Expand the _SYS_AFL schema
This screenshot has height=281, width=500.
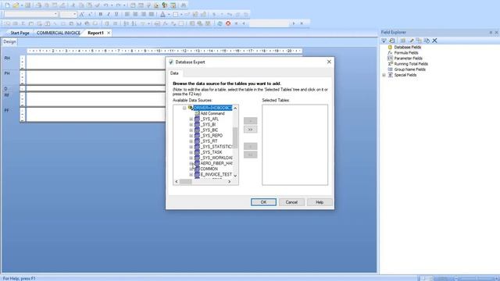[191, 119]
